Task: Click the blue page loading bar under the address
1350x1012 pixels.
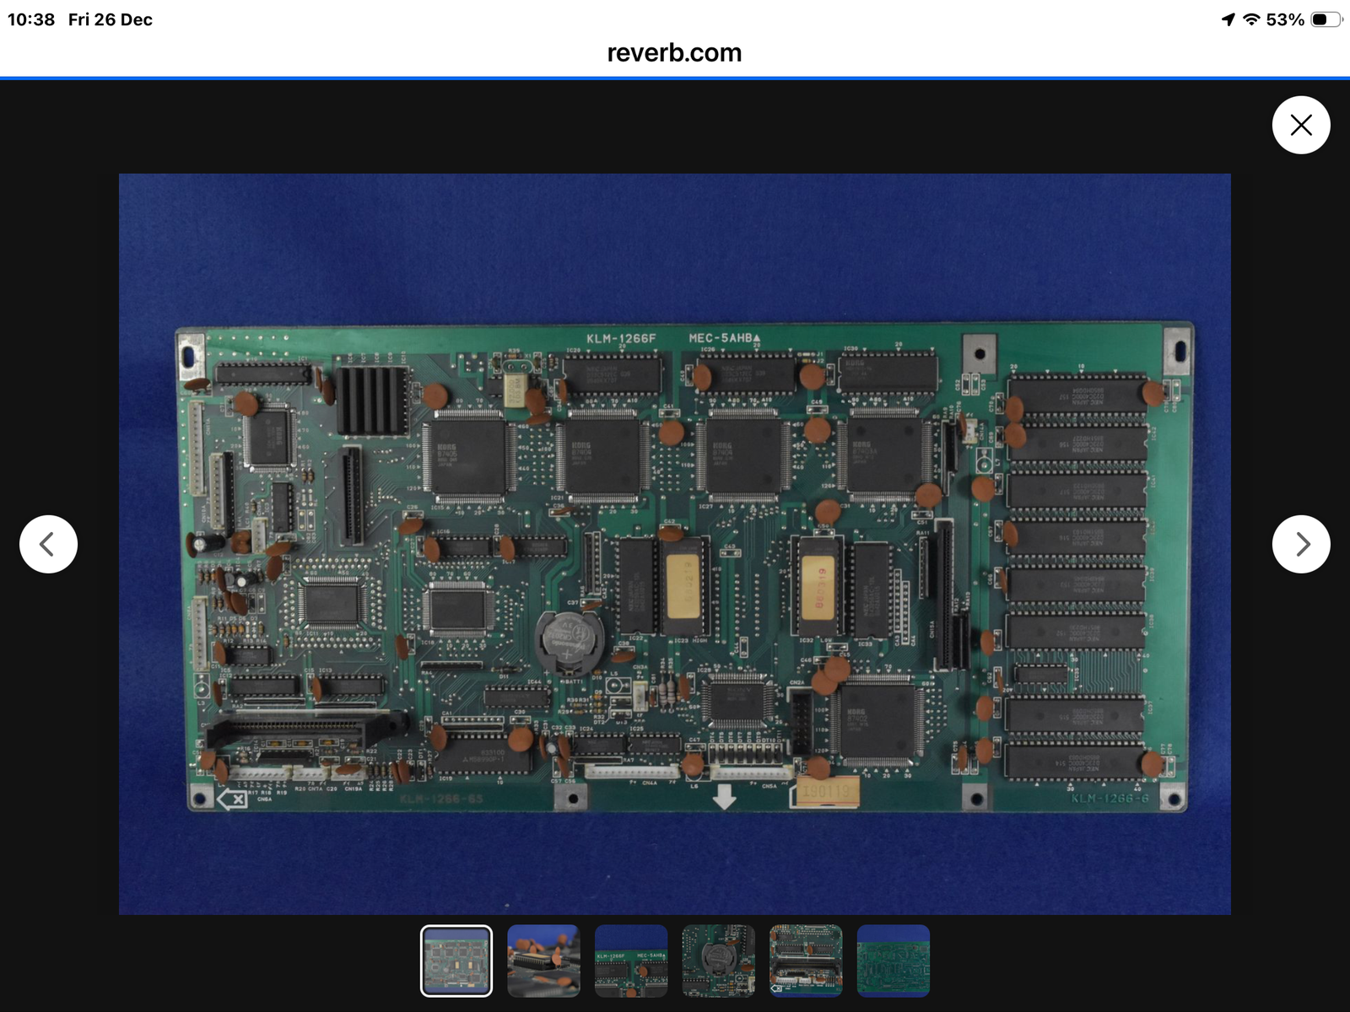Action: 674,78
